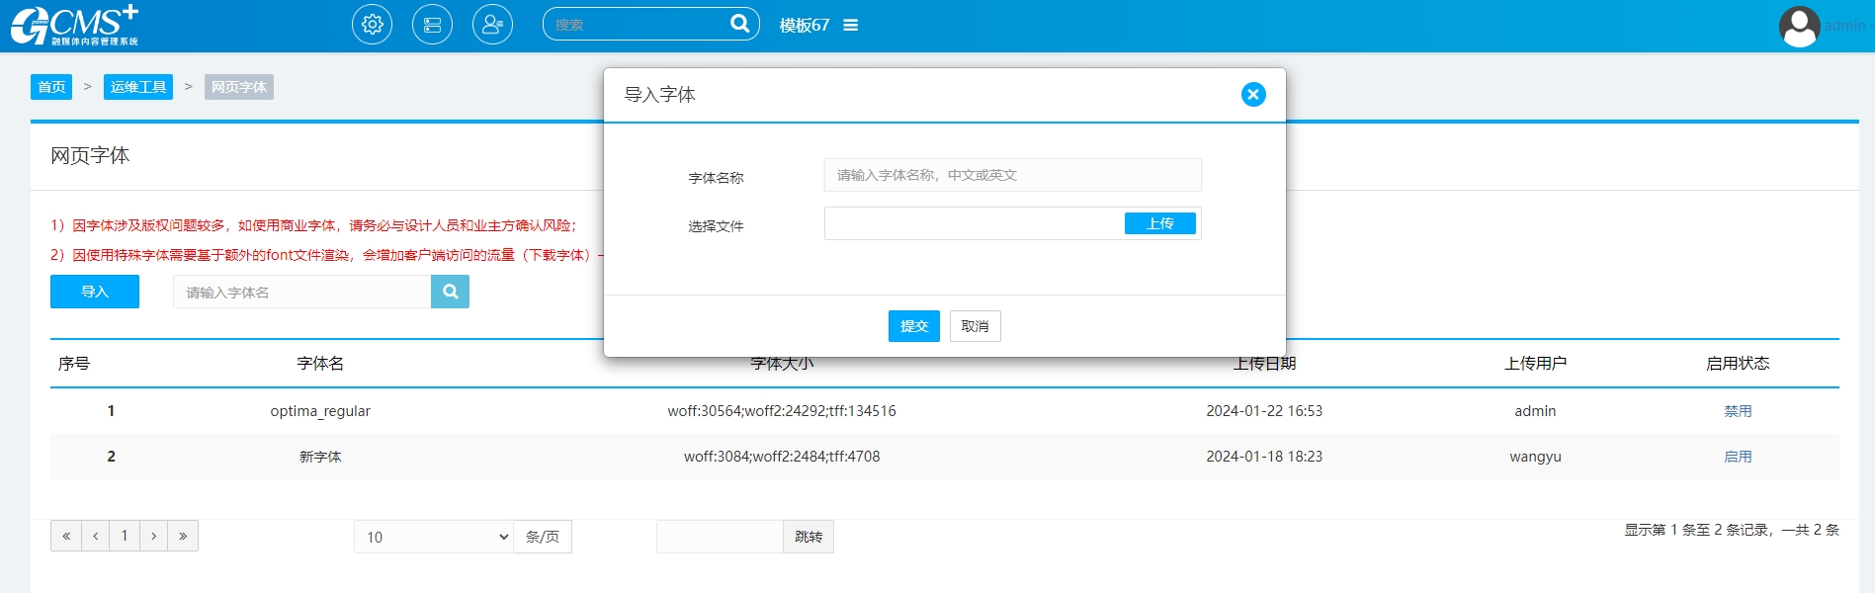Jump to last page double arrow
This screenshot has height=593, width=1875.
click(x=183, y=536)
